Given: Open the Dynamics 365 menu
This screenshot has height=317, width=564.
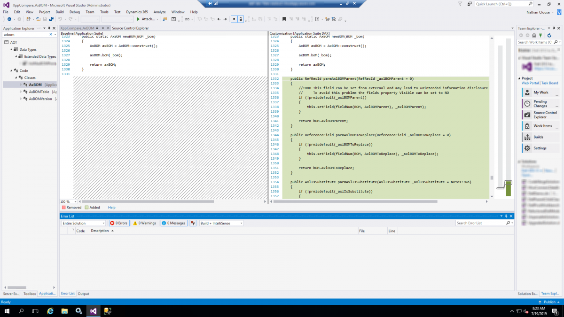Looking at the screenshot, I should (137, 12).
